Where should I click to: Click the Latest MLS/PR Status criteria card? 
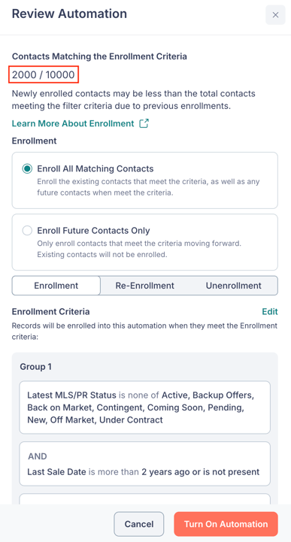[145, 407]
